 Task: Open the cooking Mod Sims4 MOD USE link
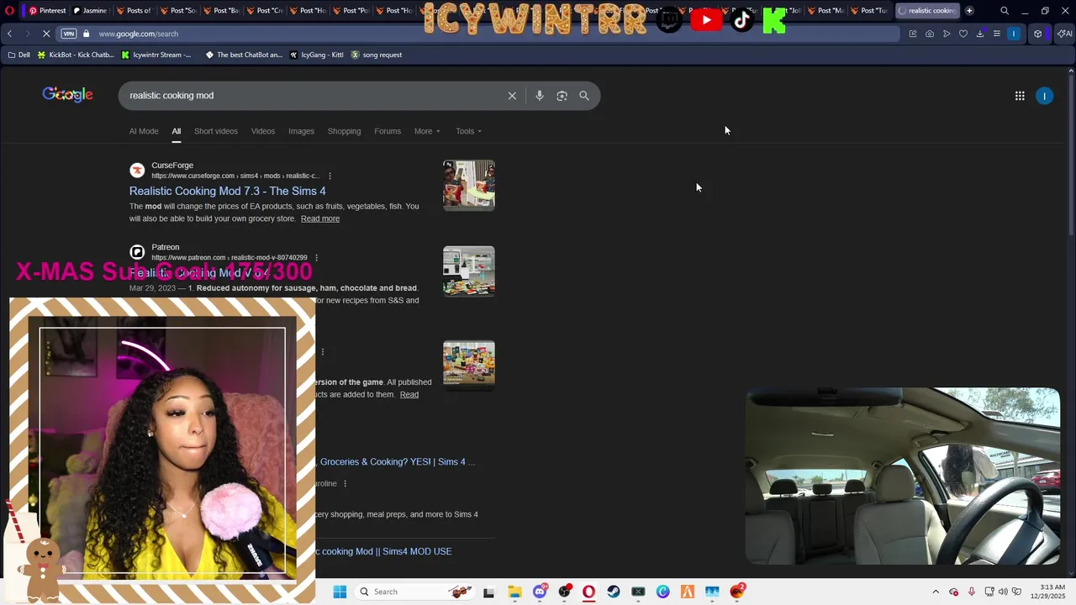pos(383,551)
